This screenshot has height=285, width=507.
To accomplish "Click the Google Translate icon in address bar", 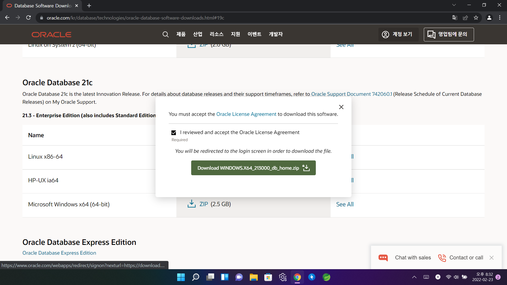I will coord(455,18).
